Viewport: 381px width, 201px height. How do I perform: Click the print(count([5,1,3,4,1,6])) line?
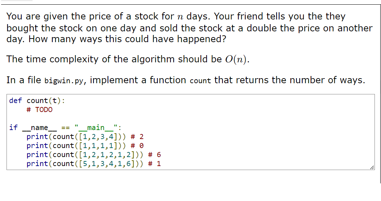pyautogui.click(x=94, y=164)
